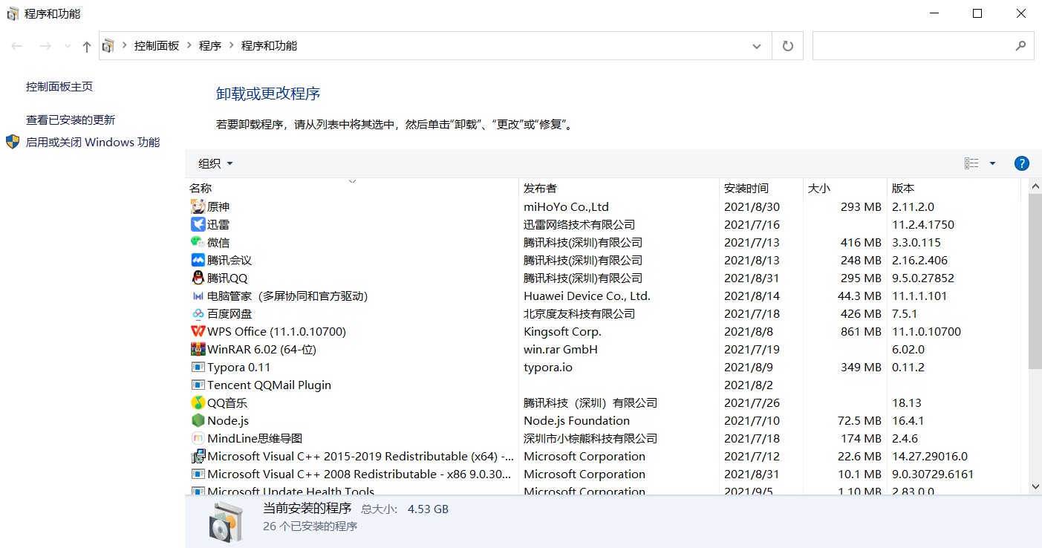The height and width of the screenshot is (548, 1042).
Task: Click the MindLine思维导图 icon
Action: 198,438
